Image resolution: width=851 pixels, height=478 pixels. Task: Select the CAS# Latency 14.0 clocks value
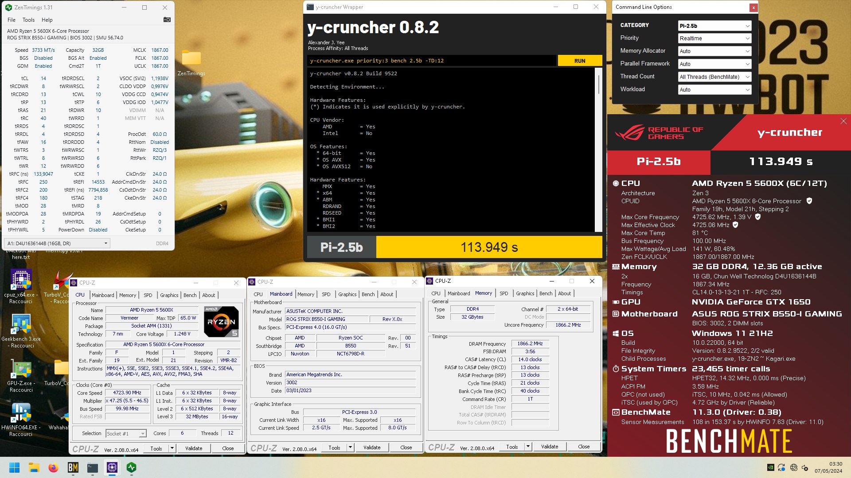coord(530,359)
